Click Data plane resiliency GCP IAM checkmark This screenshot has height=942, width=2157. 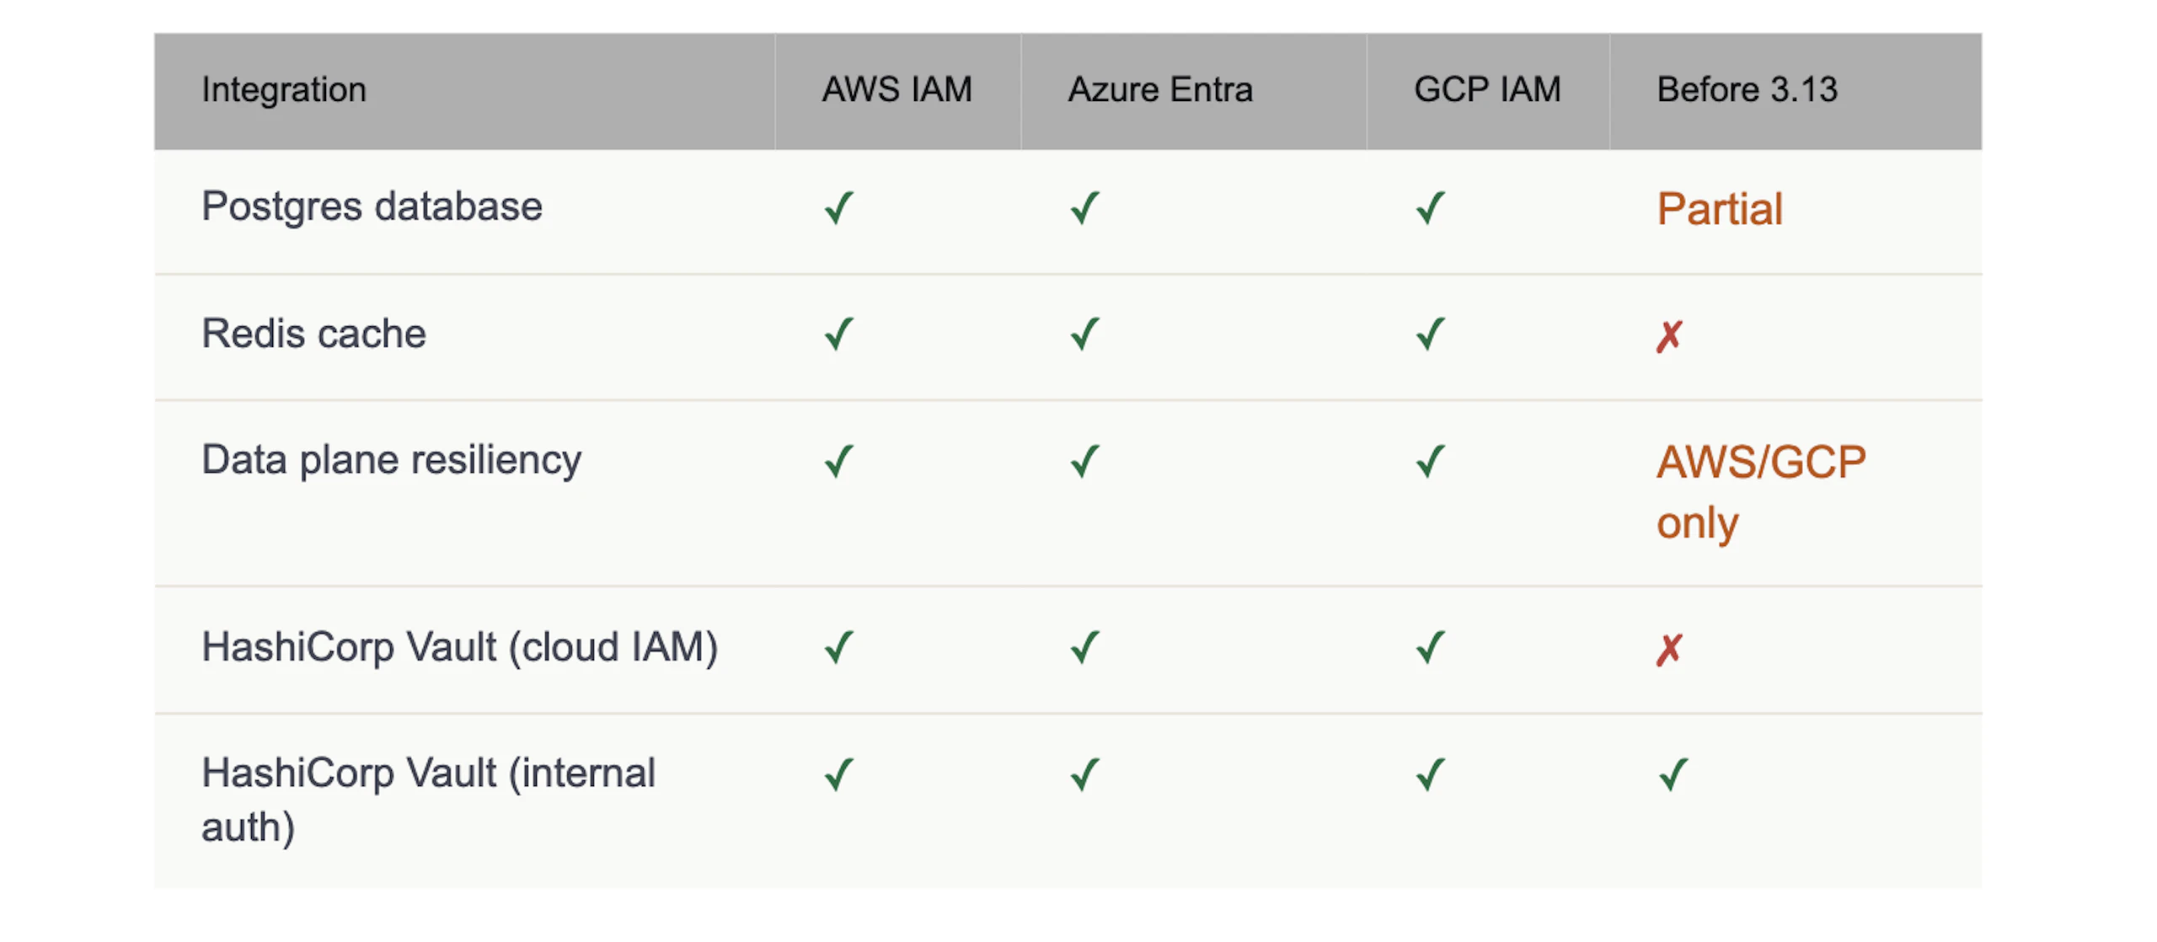coord(1431,462)
